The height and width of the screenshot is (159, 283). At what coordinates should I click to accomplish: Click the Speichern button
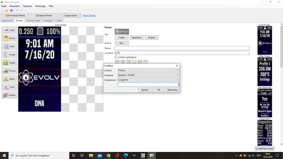(137, 38)
